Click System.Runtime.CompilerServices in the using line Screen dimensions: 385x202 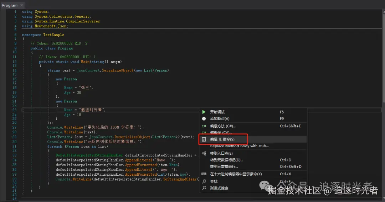pos(67,21)
